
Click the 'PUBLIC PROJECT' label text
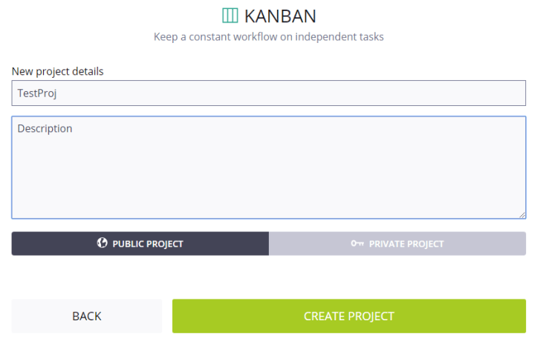coord(148,244)
